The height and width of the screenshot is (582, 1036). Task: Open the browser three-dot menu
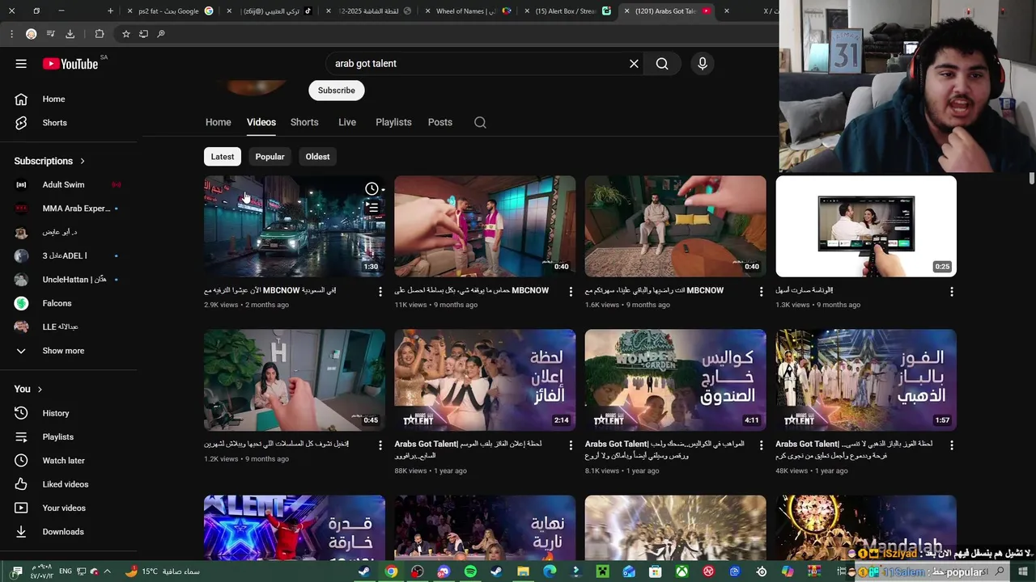[x=11, y=34]
